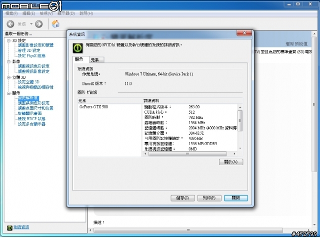Select GeForce GTX 580 in component list
The height and width of the screenshot is (238, 320).
pyautogui.click(x=93, y=107)
